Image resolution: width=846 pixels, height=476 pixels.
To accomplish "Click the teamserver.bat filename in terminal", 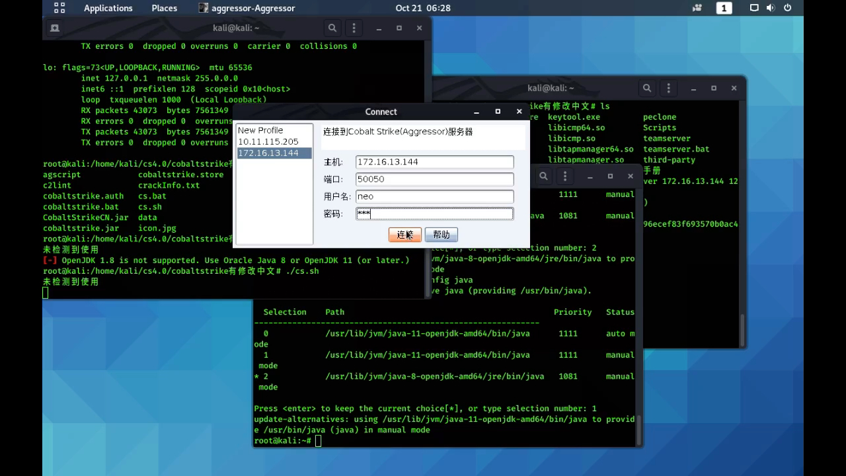I will (676, 149).
